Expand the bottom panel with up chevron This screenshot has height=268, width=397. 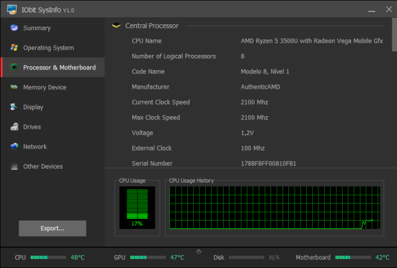(x=199, y=251)
